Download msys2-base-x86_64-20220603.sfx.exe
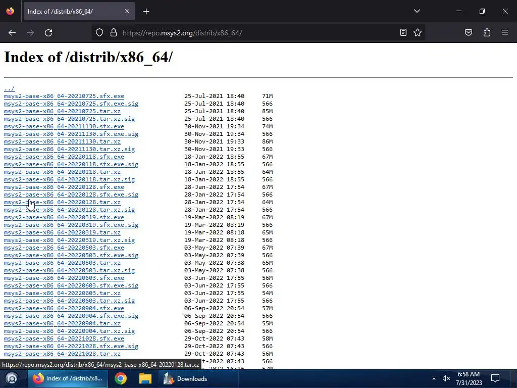The image size is (517, 388). 64,278
